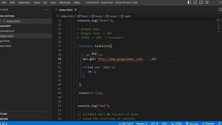The width and height of the screenshot is (222, 125).
Task: Change end of line via CRLF
Action: click(x=164, y=124)
